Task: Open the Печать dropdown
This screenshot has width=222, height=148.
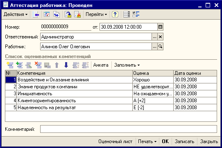Action: point(147,141)
